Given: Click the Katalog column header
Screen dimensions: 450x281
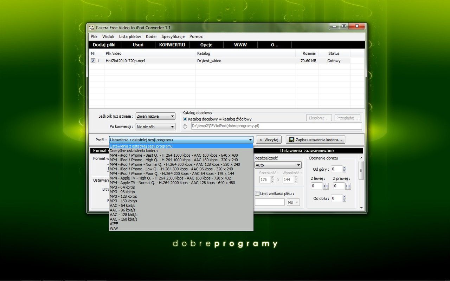Looking at the screenshot, I should coord(245,53).
